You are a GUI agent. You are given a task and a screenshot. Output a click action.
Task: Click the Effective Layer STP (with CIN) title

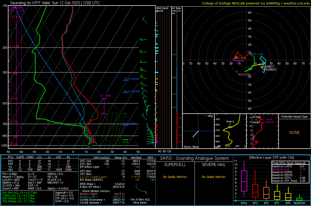(x=271, y=158)
